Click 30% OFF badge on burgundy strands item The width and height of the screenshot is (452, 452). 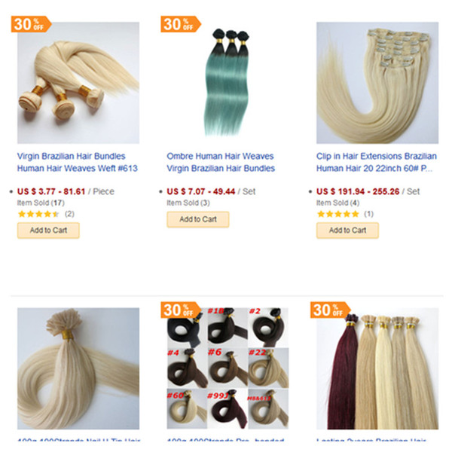331,310
